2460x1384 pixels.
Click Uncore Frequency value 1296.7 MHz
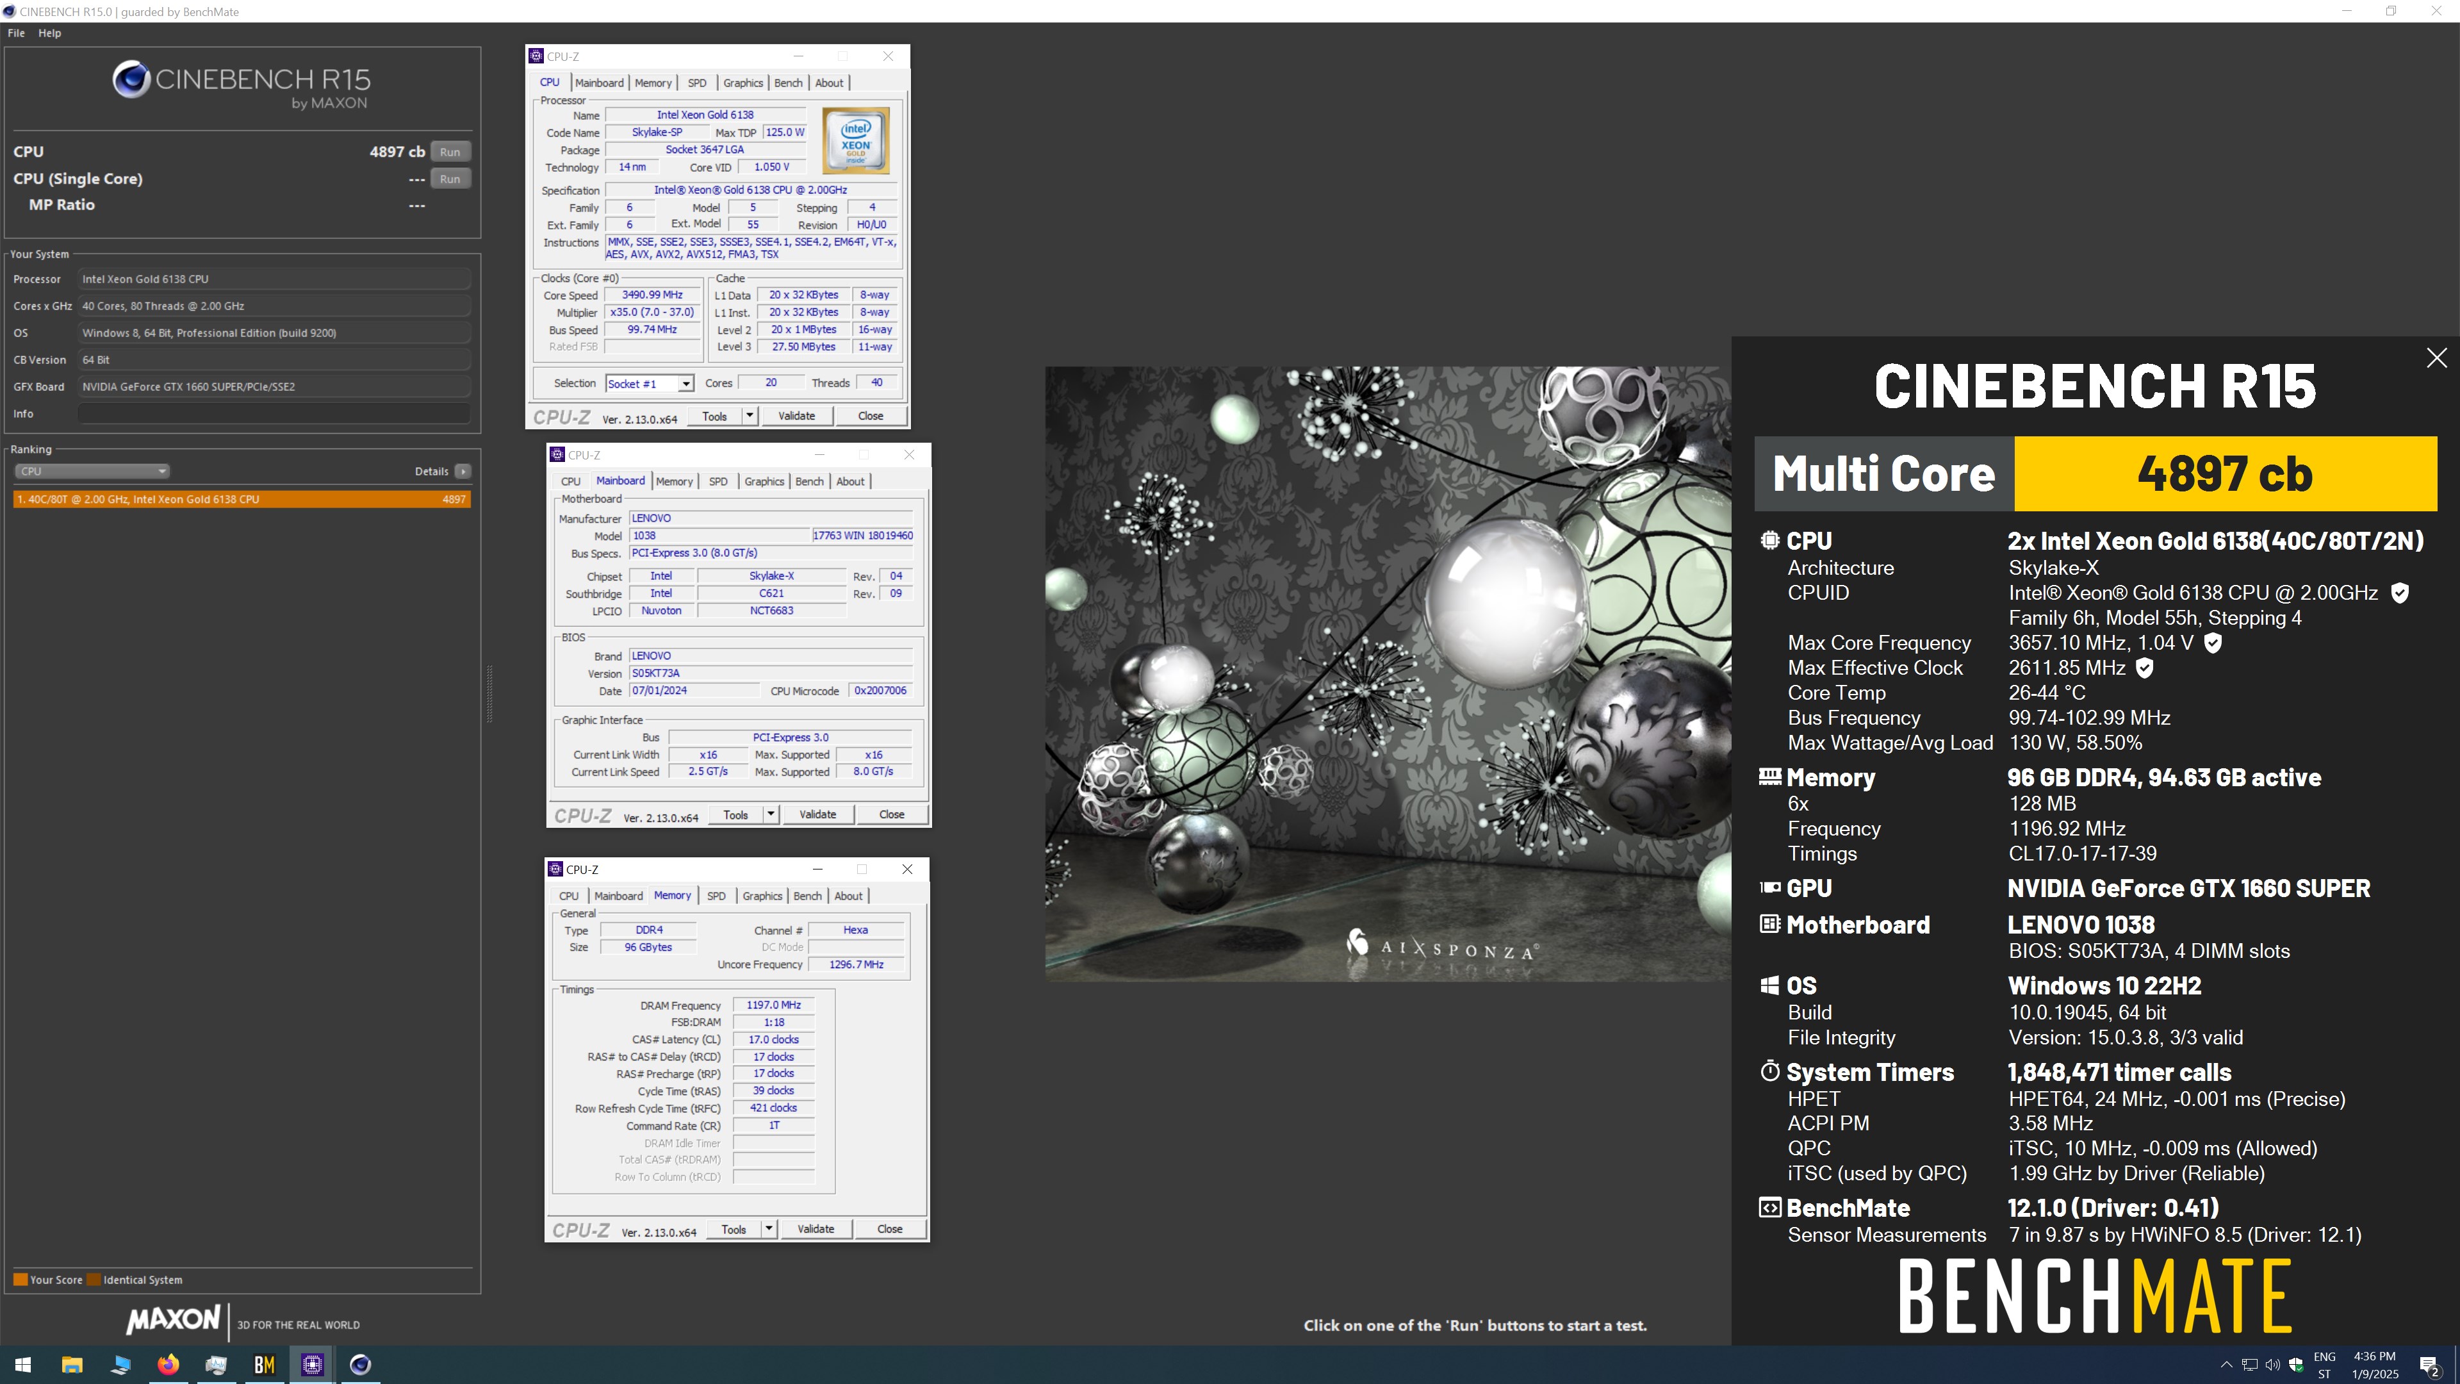pos(856,965)
